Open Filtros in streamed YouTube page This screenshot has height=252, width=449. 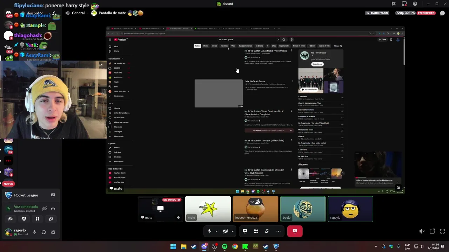(338, 46)
